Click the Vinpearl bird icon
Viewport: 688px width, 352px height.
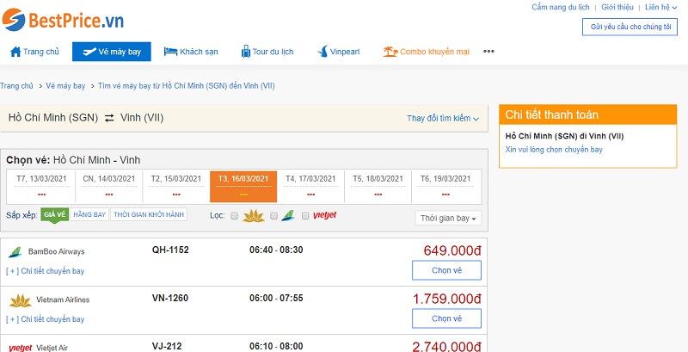tap(322, 52)
